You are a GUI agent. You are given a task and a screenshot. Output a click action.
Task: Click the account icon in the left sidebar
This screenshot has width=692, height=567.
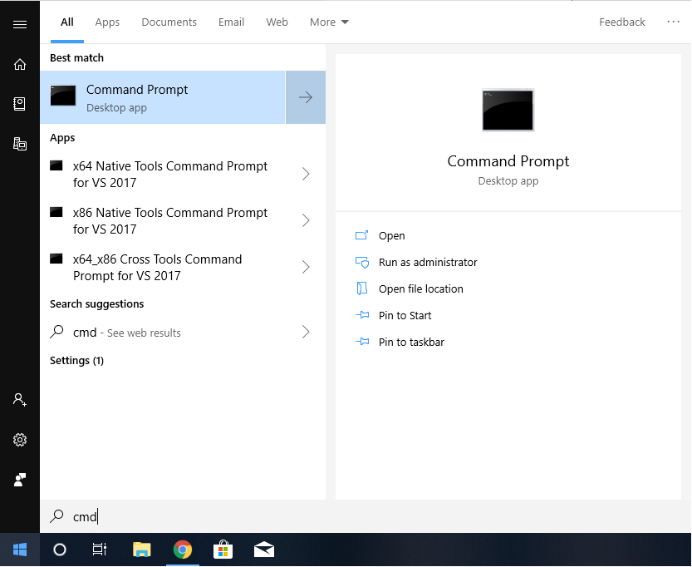[20, 400]
